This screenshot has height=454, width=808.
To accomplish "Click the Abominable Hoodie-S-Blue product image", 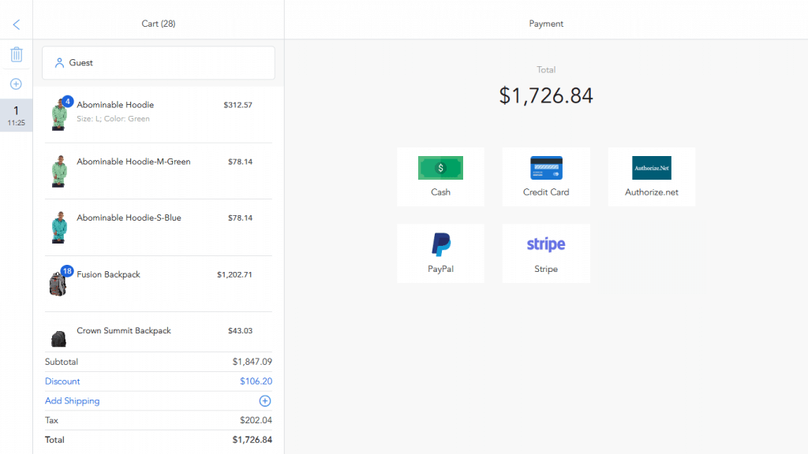I will coord(58,225).
